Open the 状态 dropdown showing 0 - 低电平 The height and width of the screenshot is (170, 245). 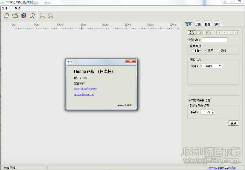[211, 66]
